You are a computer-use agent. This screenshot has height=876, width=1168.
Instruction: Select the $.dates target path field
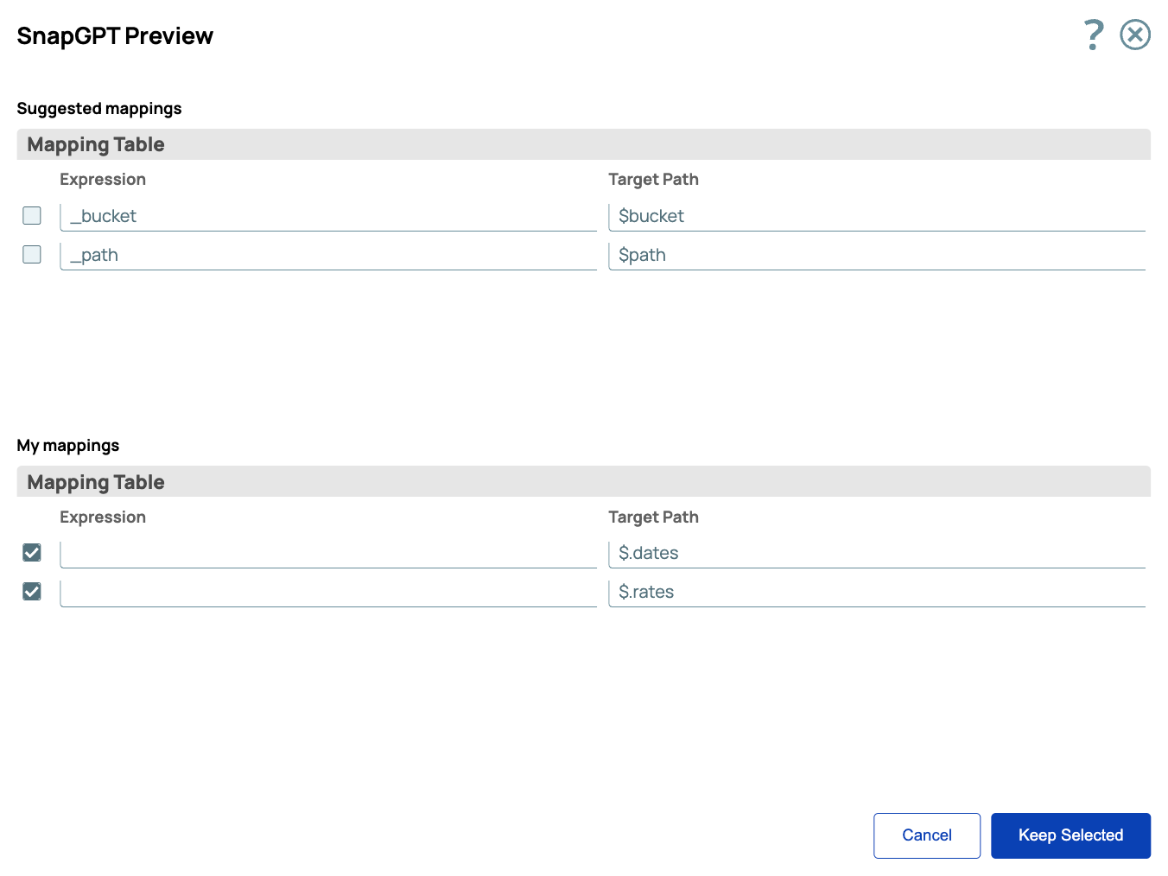pos(877,553)
